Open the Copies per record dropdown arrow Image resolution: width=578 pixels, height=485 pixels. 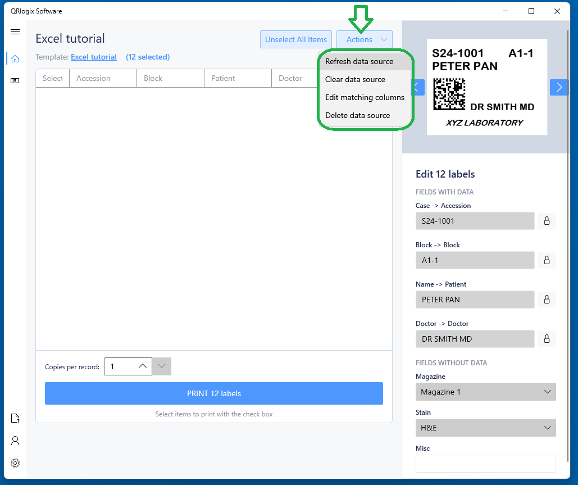162,366
